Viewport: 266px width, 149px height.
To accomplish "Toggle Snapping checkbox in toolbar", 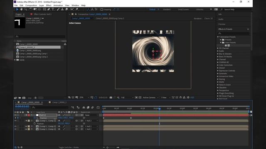I will 101,10.
